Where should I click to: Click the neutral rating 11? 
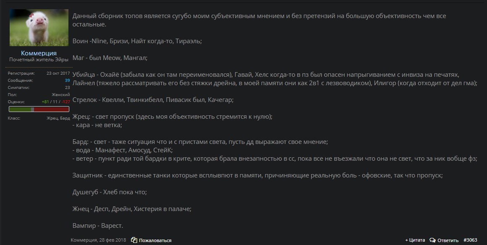point(55,102)
